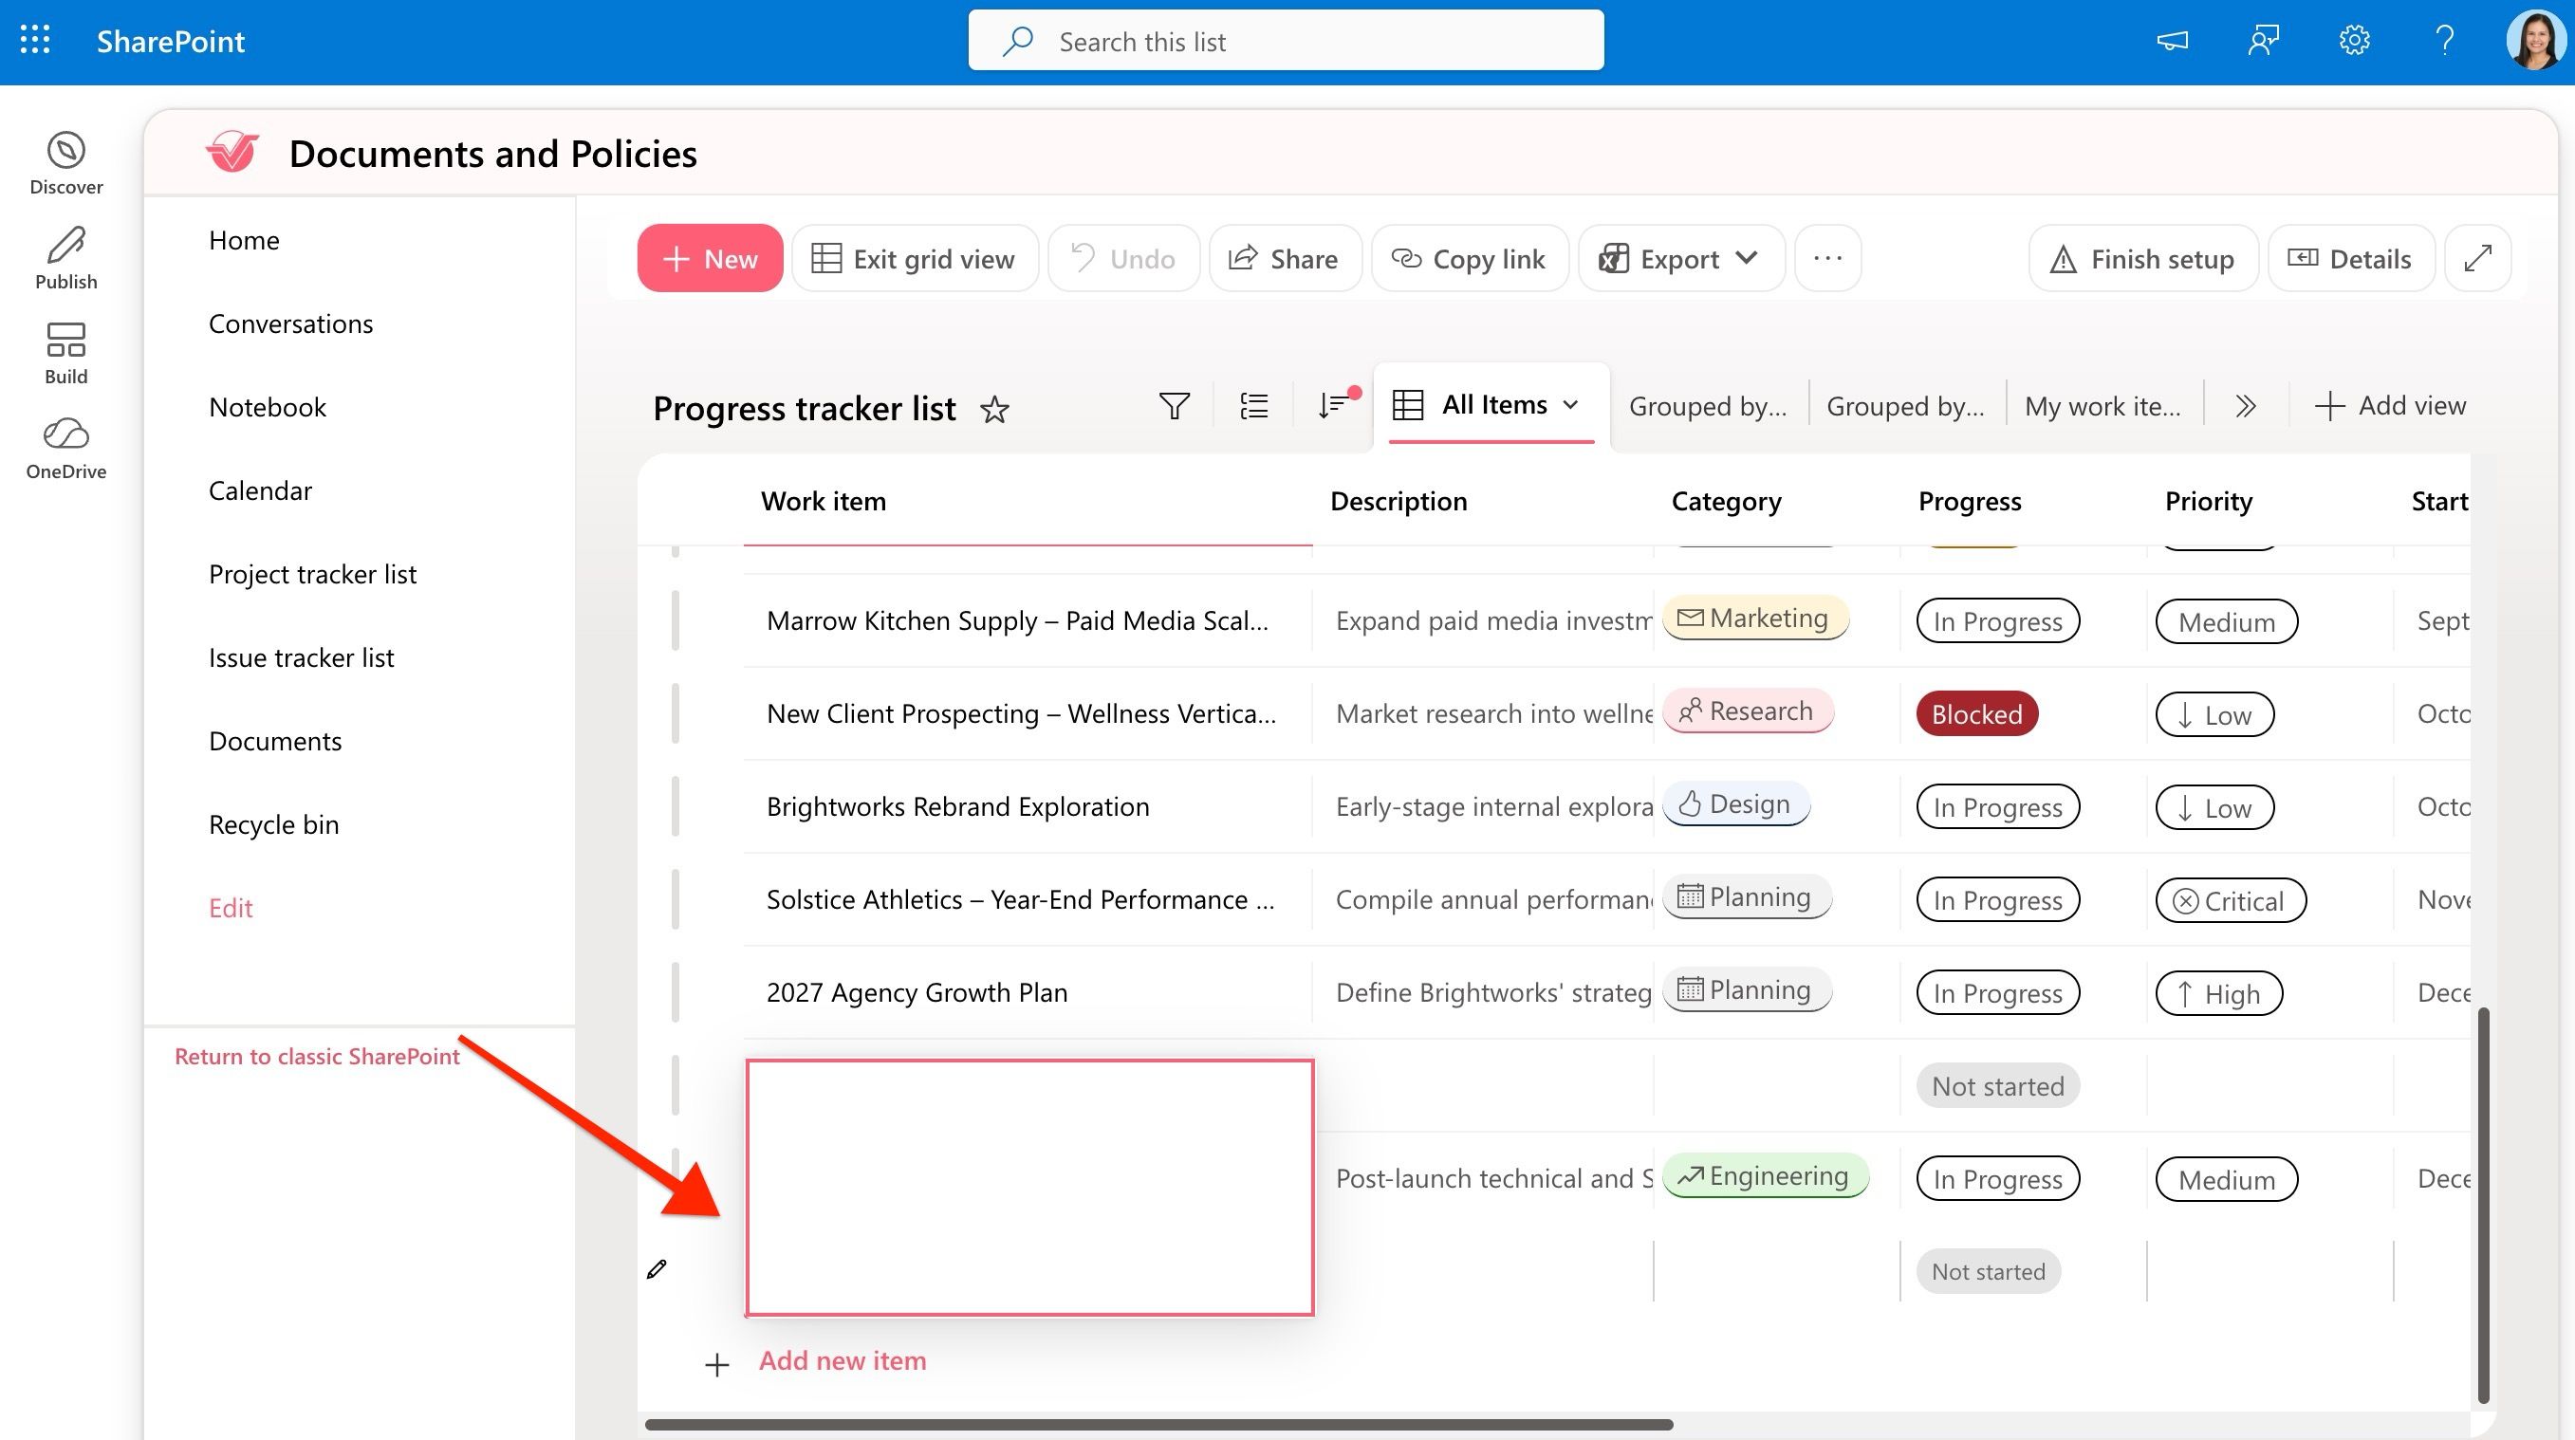
Task: Open the All Items view dropdown
Action: (1491, 405)
